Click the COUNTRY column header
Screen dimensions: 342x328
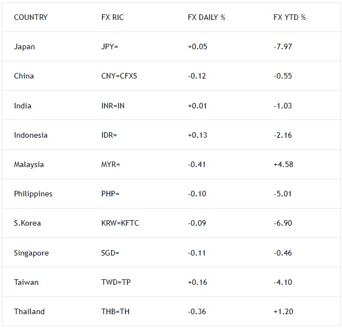click(30, 17)
